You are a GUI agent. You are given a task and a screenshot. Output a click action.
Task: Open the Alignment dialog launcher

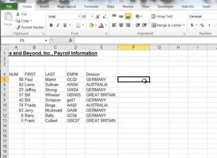coord(184,34)
